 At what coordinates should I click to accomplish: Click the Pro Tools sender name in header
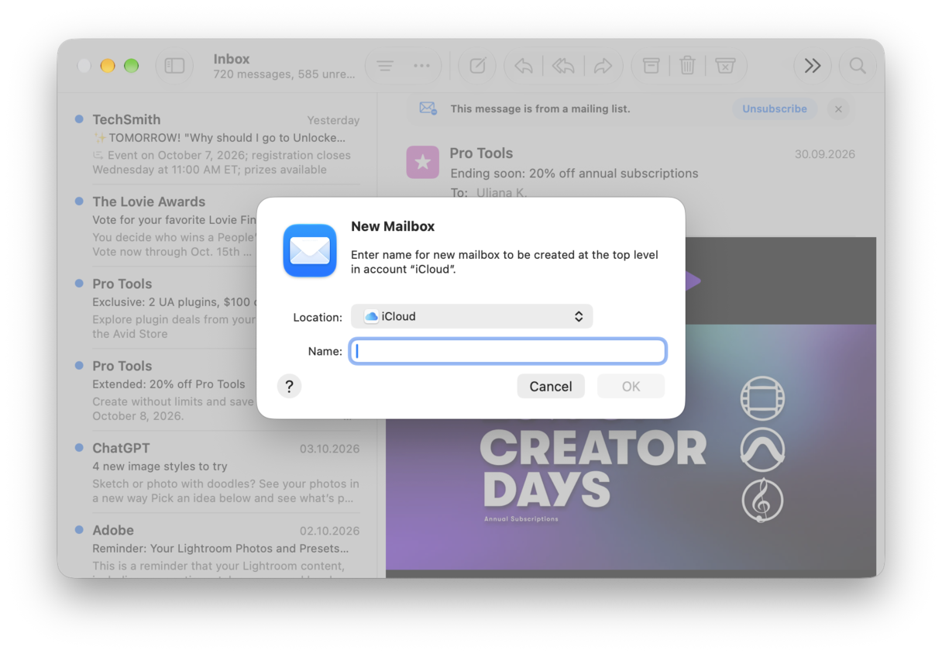point(481,153)
